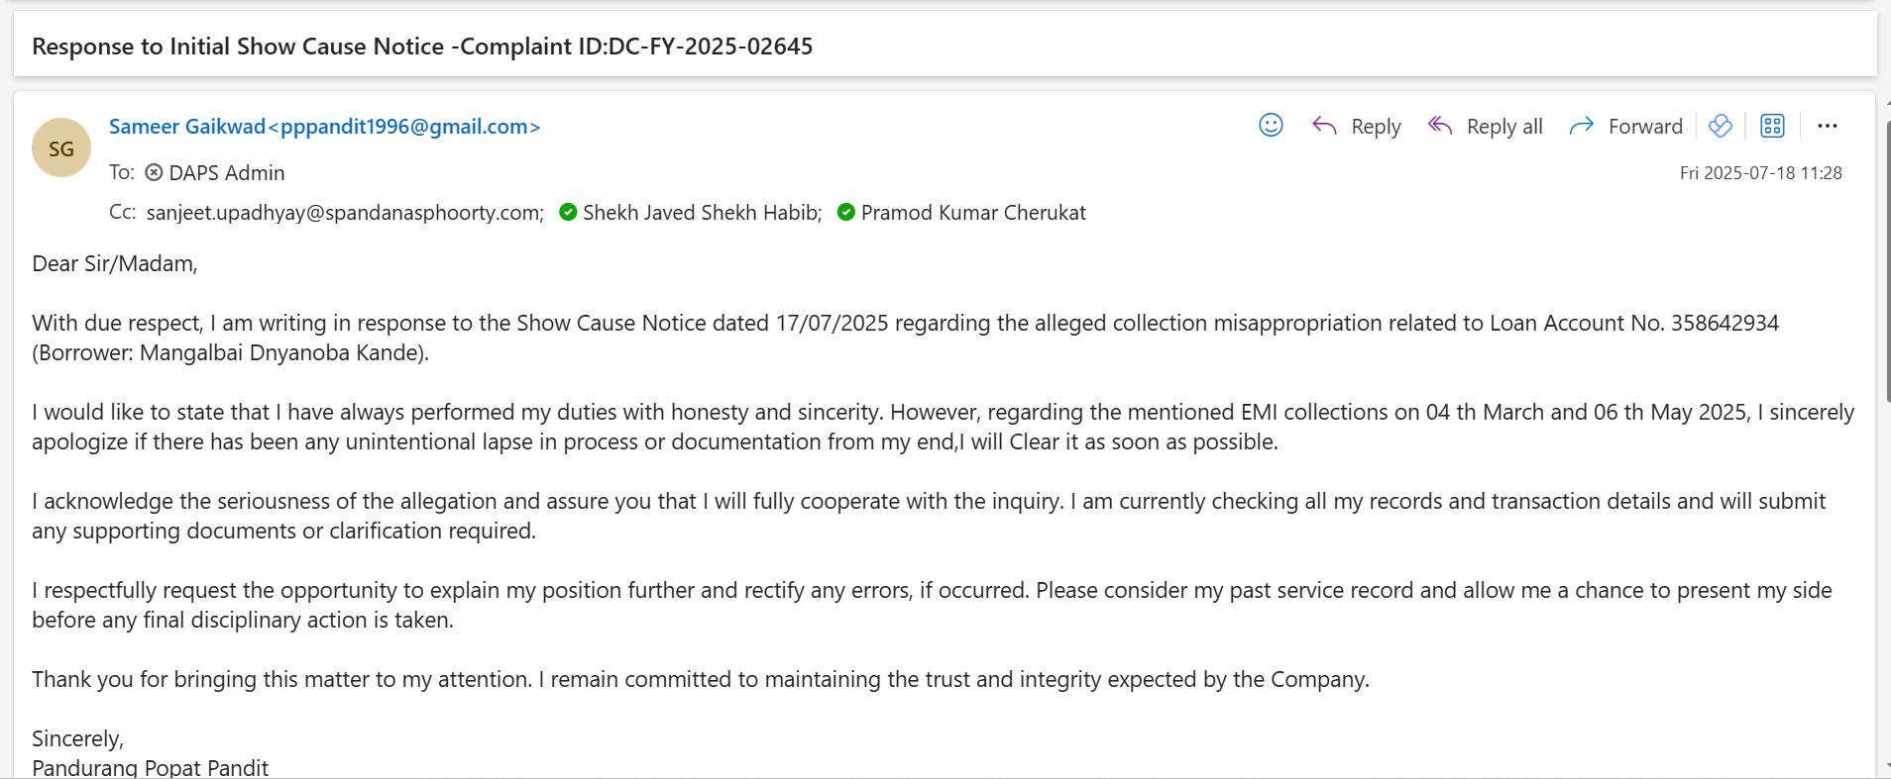
Task: Click the Forward button label
Action: pos(1645,127)
